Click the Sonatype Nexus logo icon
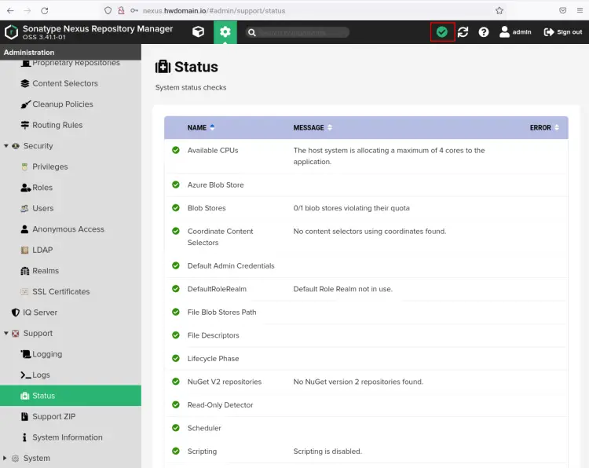The height and width of the screenshot is (468, 589). pos(11,32)
